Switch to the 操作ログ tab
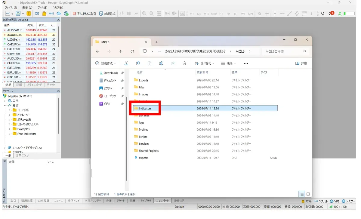This screenshot has height=219, width=361. pos(179,201)
